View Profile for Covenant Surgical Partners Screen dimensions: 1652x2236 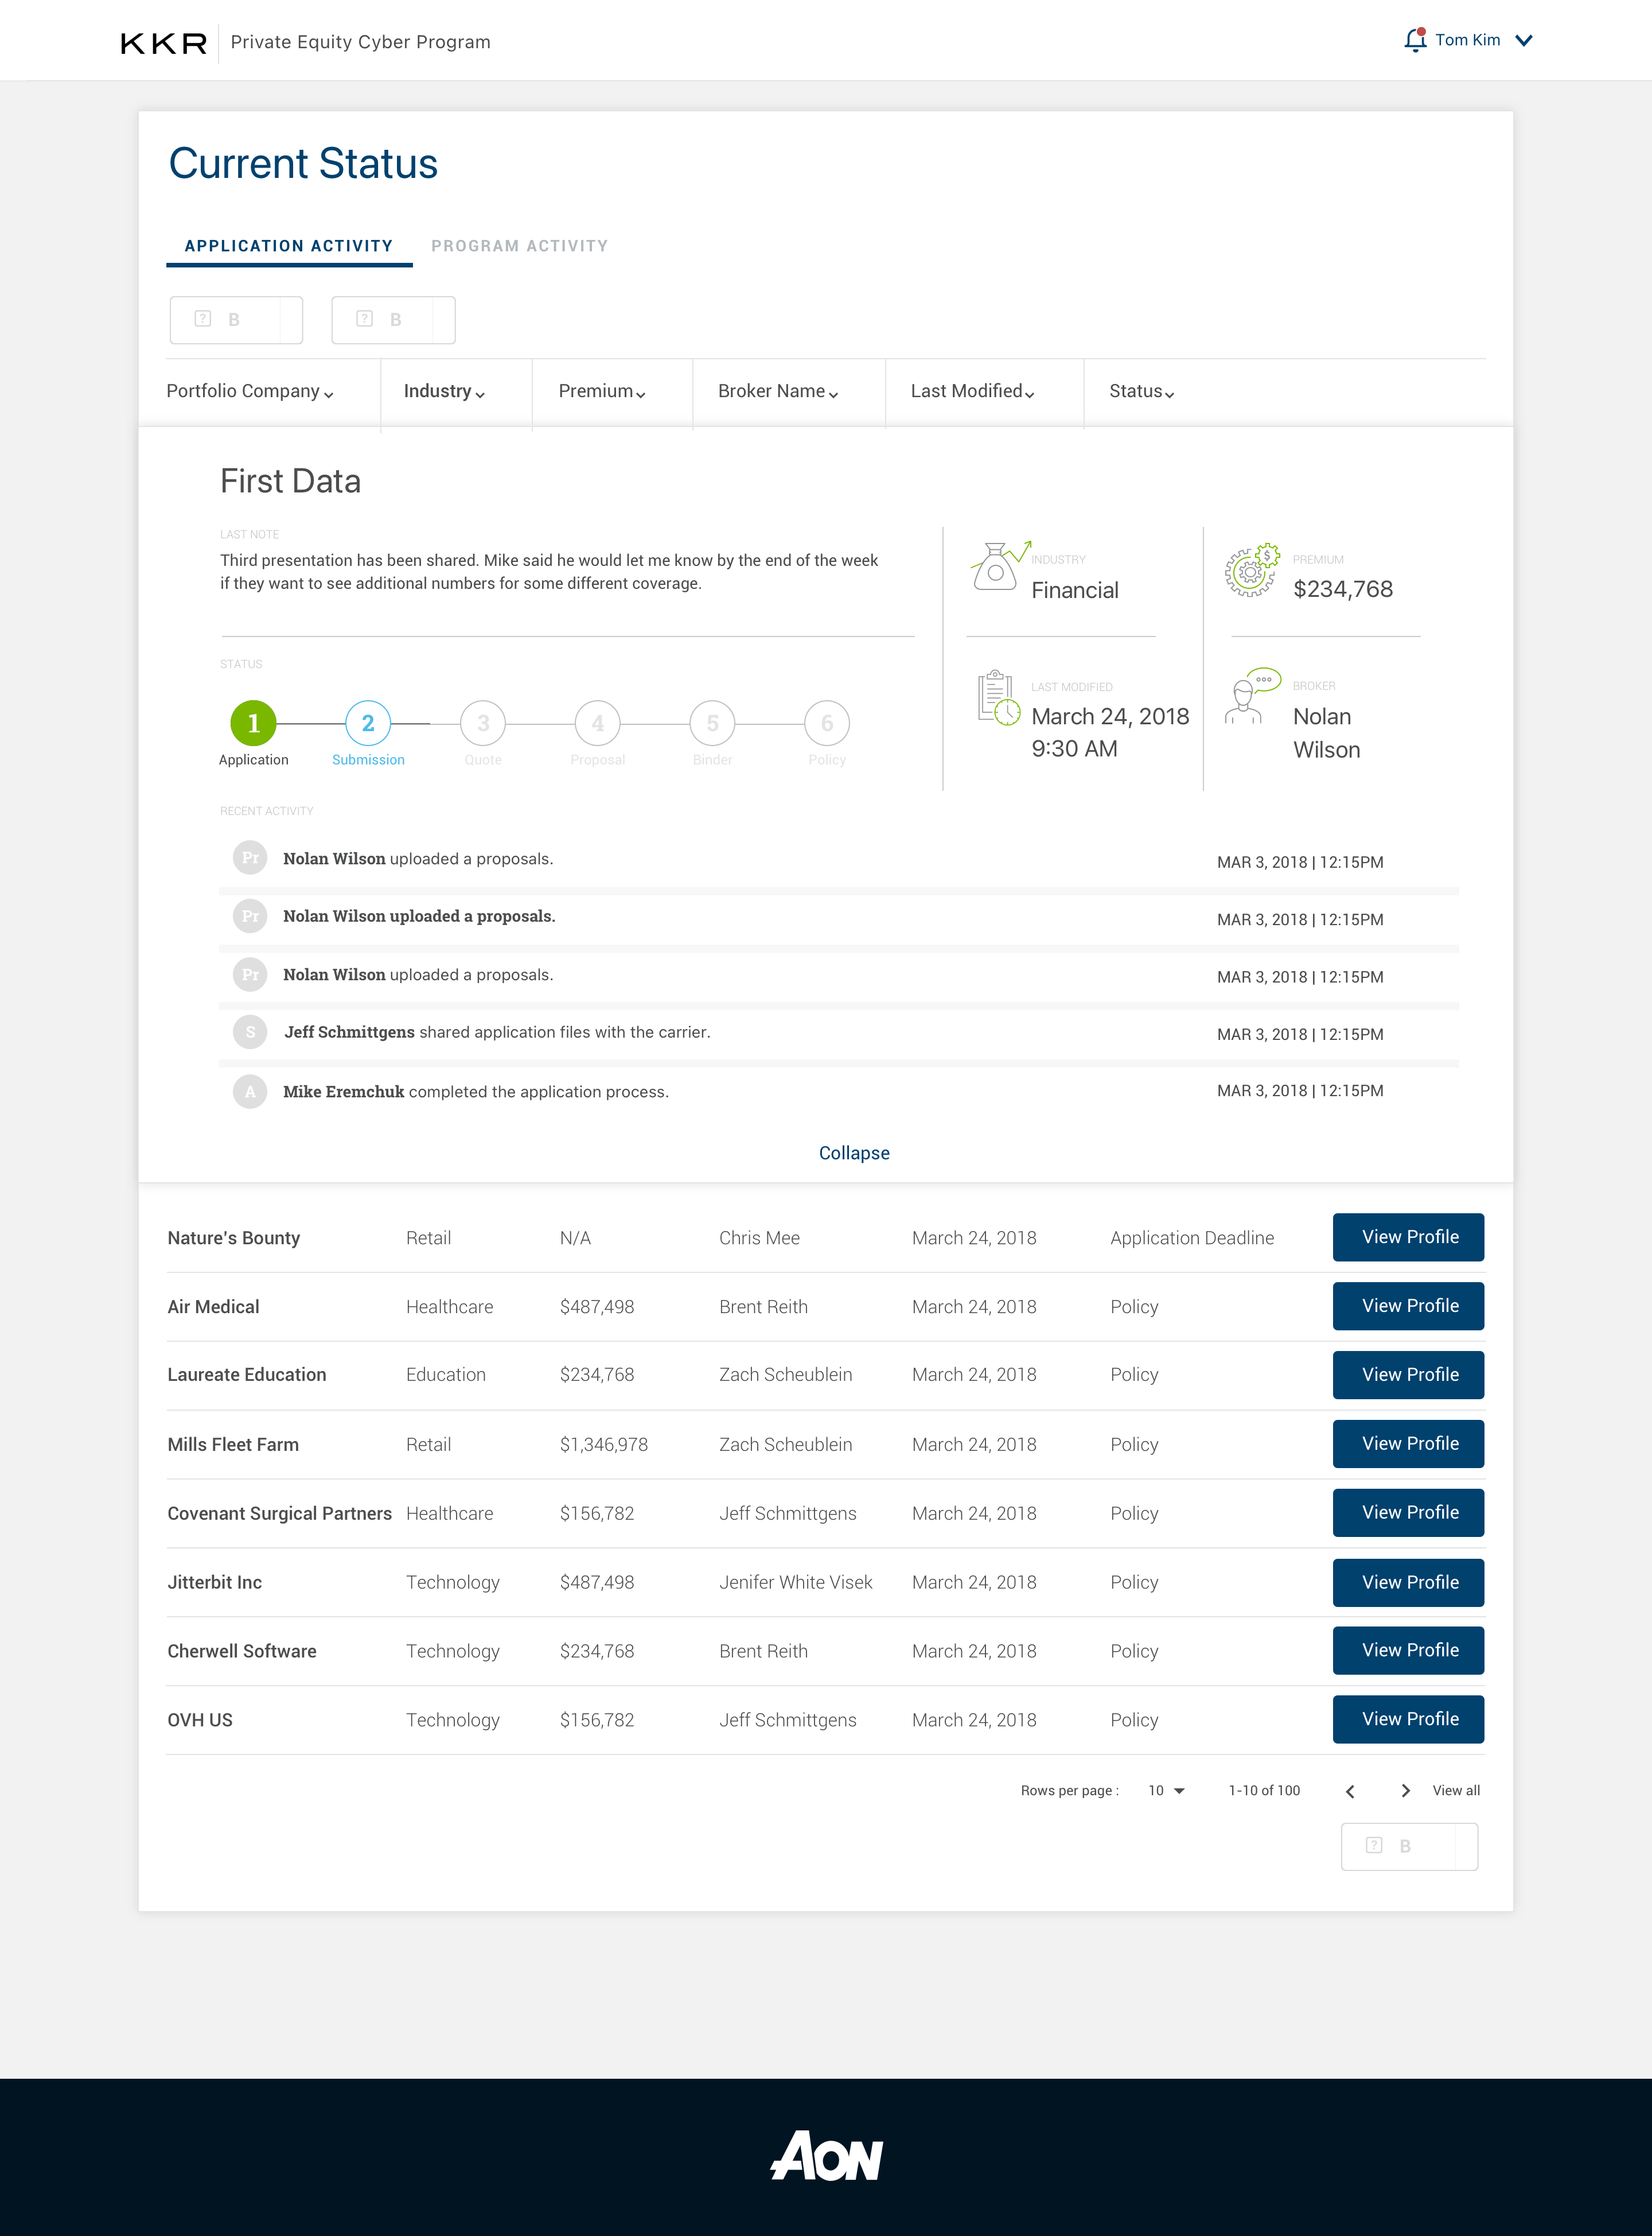click(1408, 1513)
